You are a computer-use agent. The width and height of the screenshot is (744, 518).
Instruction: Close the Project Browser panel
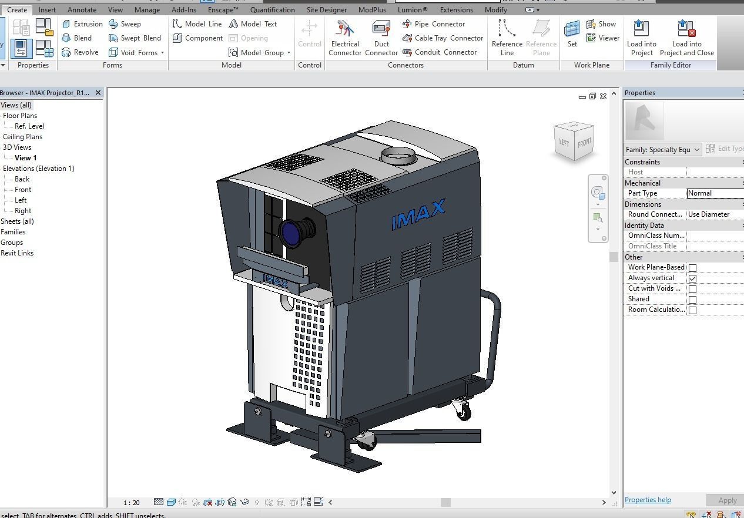point(98,93)
